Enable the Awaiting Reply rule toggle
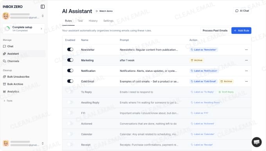This screenshot has height=151, width=266. 70,102
